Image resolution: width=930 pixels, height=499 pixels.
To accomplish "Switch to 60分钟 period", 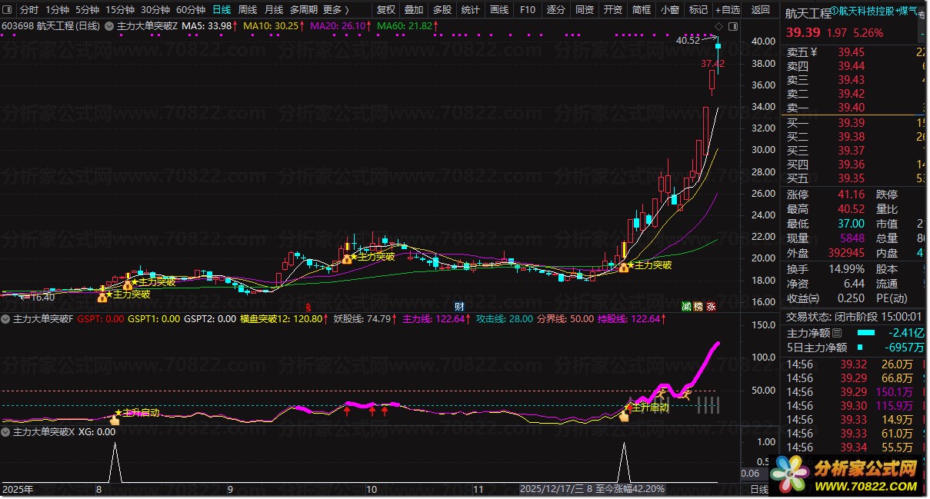I will pos(190,10).
